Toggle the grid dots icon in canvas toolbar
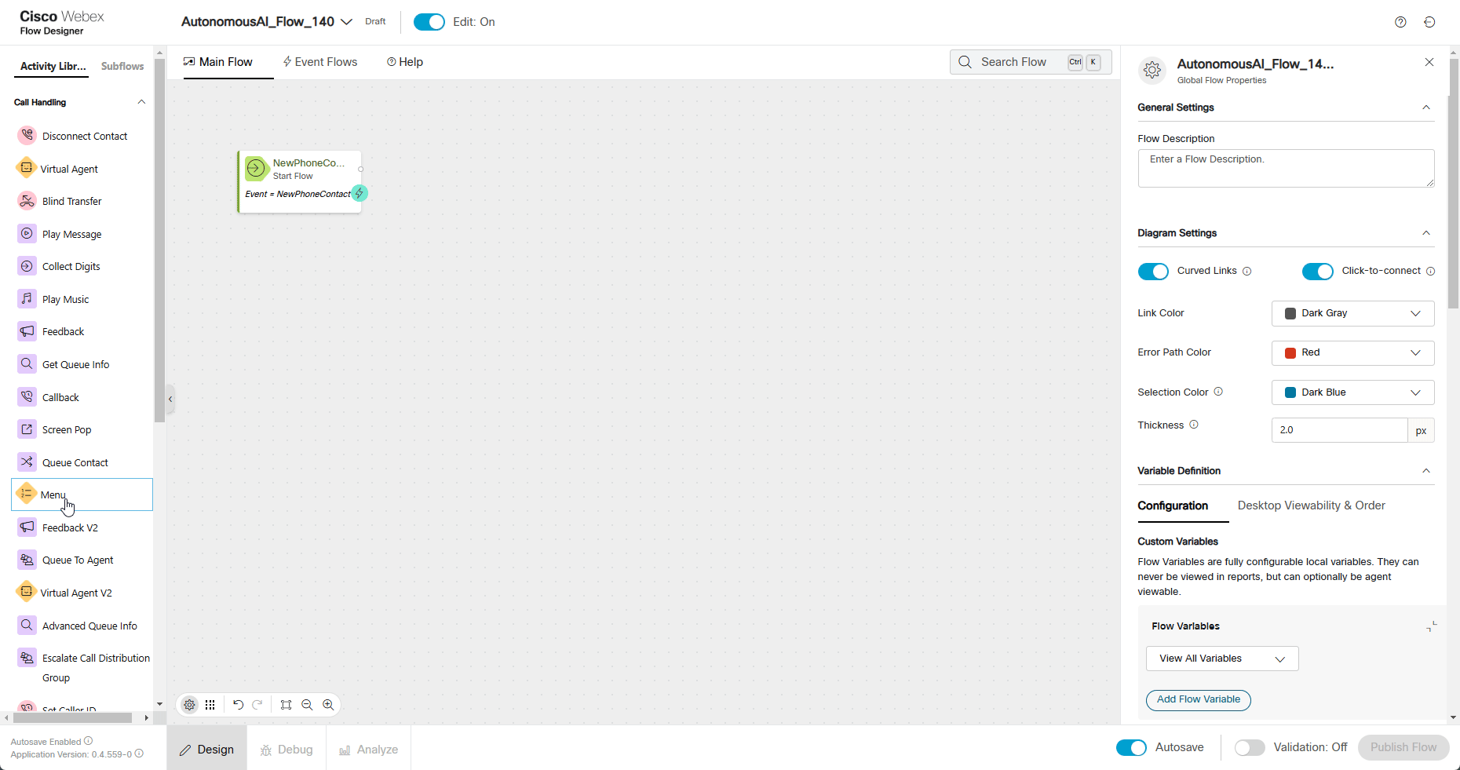This screenshot has height=770, width=1460. click(210, 705)
